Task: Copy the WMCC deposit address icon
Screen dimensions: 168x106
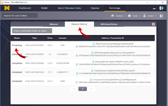Action: point(91,80)
